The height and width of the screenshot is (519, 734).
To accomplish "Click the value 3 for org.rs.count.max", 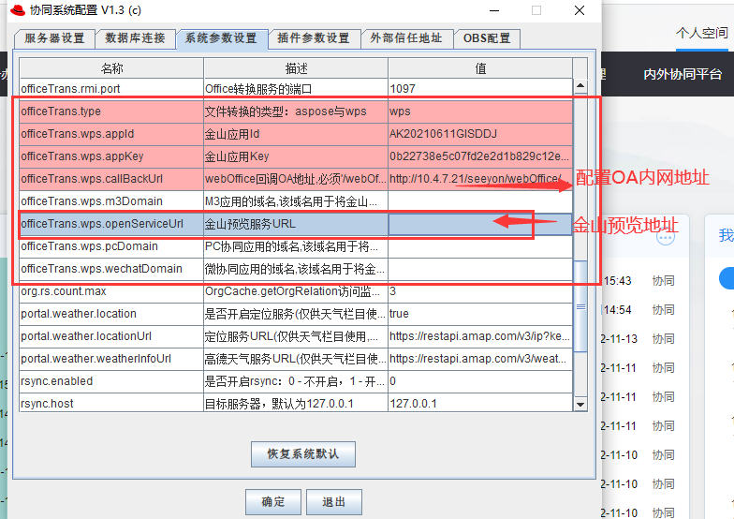I will click(x=480, y=291).
